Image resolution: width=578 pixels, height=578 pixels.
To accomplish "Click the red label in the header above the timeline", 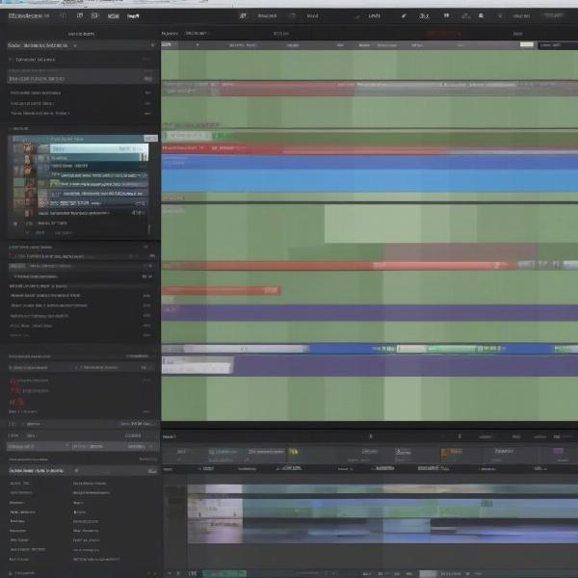I will tap(443, 34).
